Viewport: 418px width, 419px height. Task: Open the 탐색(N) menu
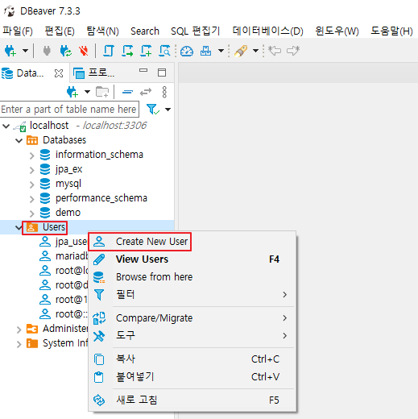[102, 31]
